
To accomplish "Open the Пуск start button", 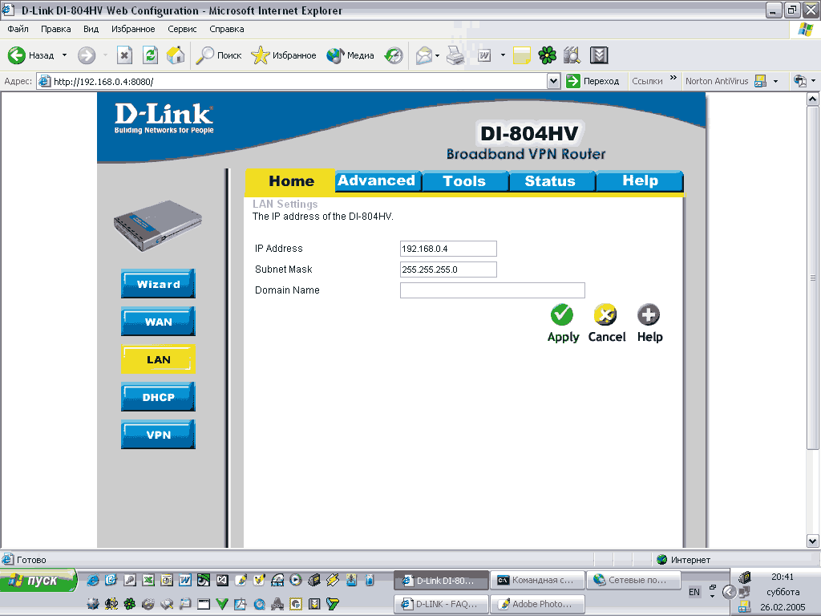I will coord(38,581).
